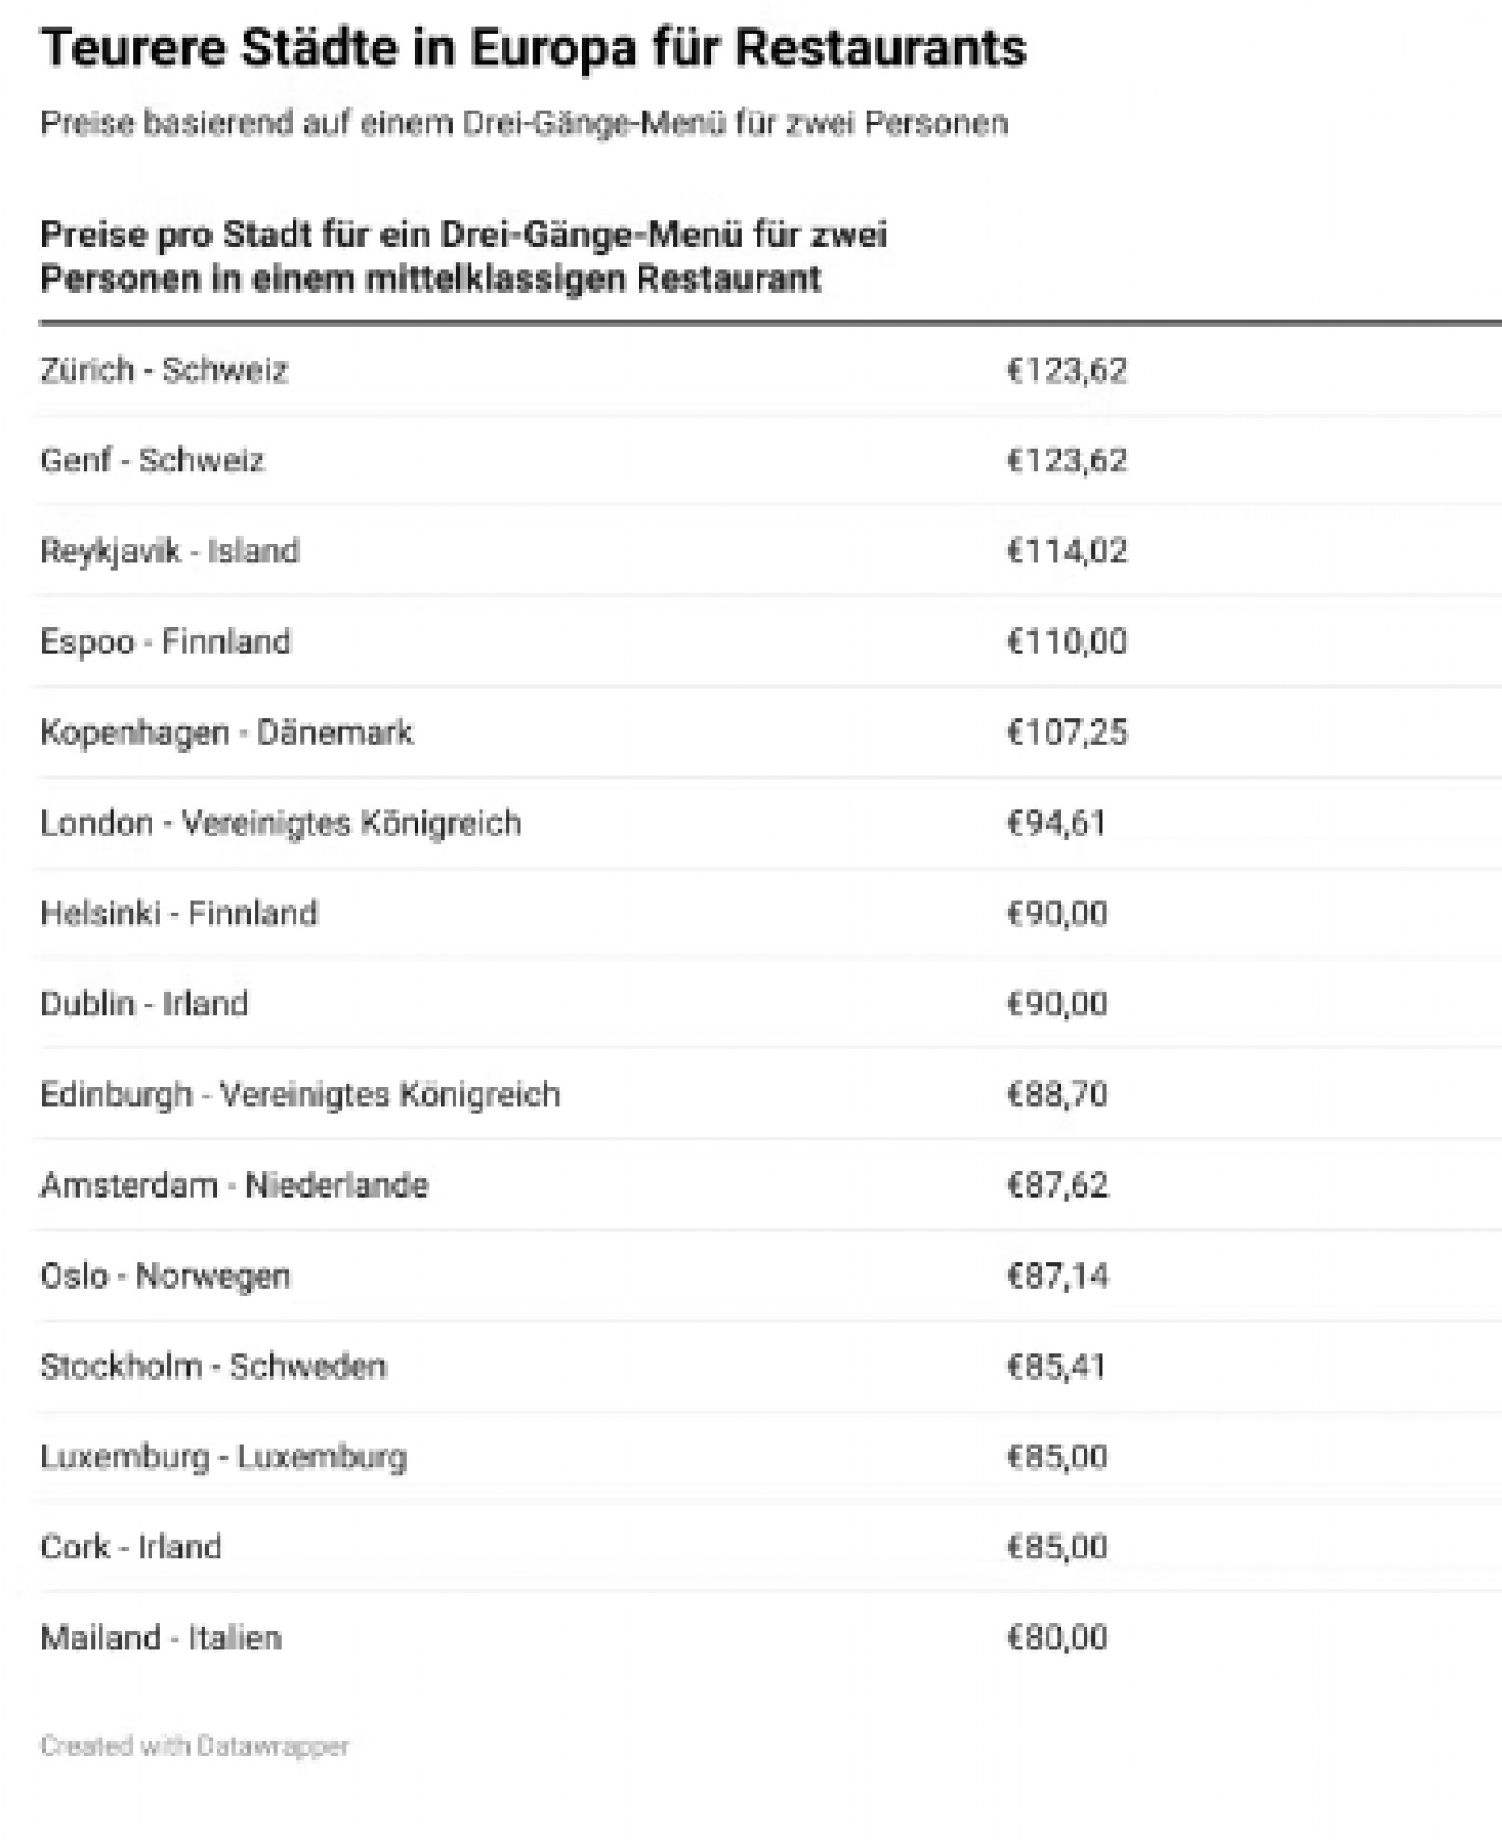Image resolution: width=1502 pixels, height=1840 pixels.
Task: Click 'London - Vereinigtes Königreich' in the table
Action: pos(281,822)
